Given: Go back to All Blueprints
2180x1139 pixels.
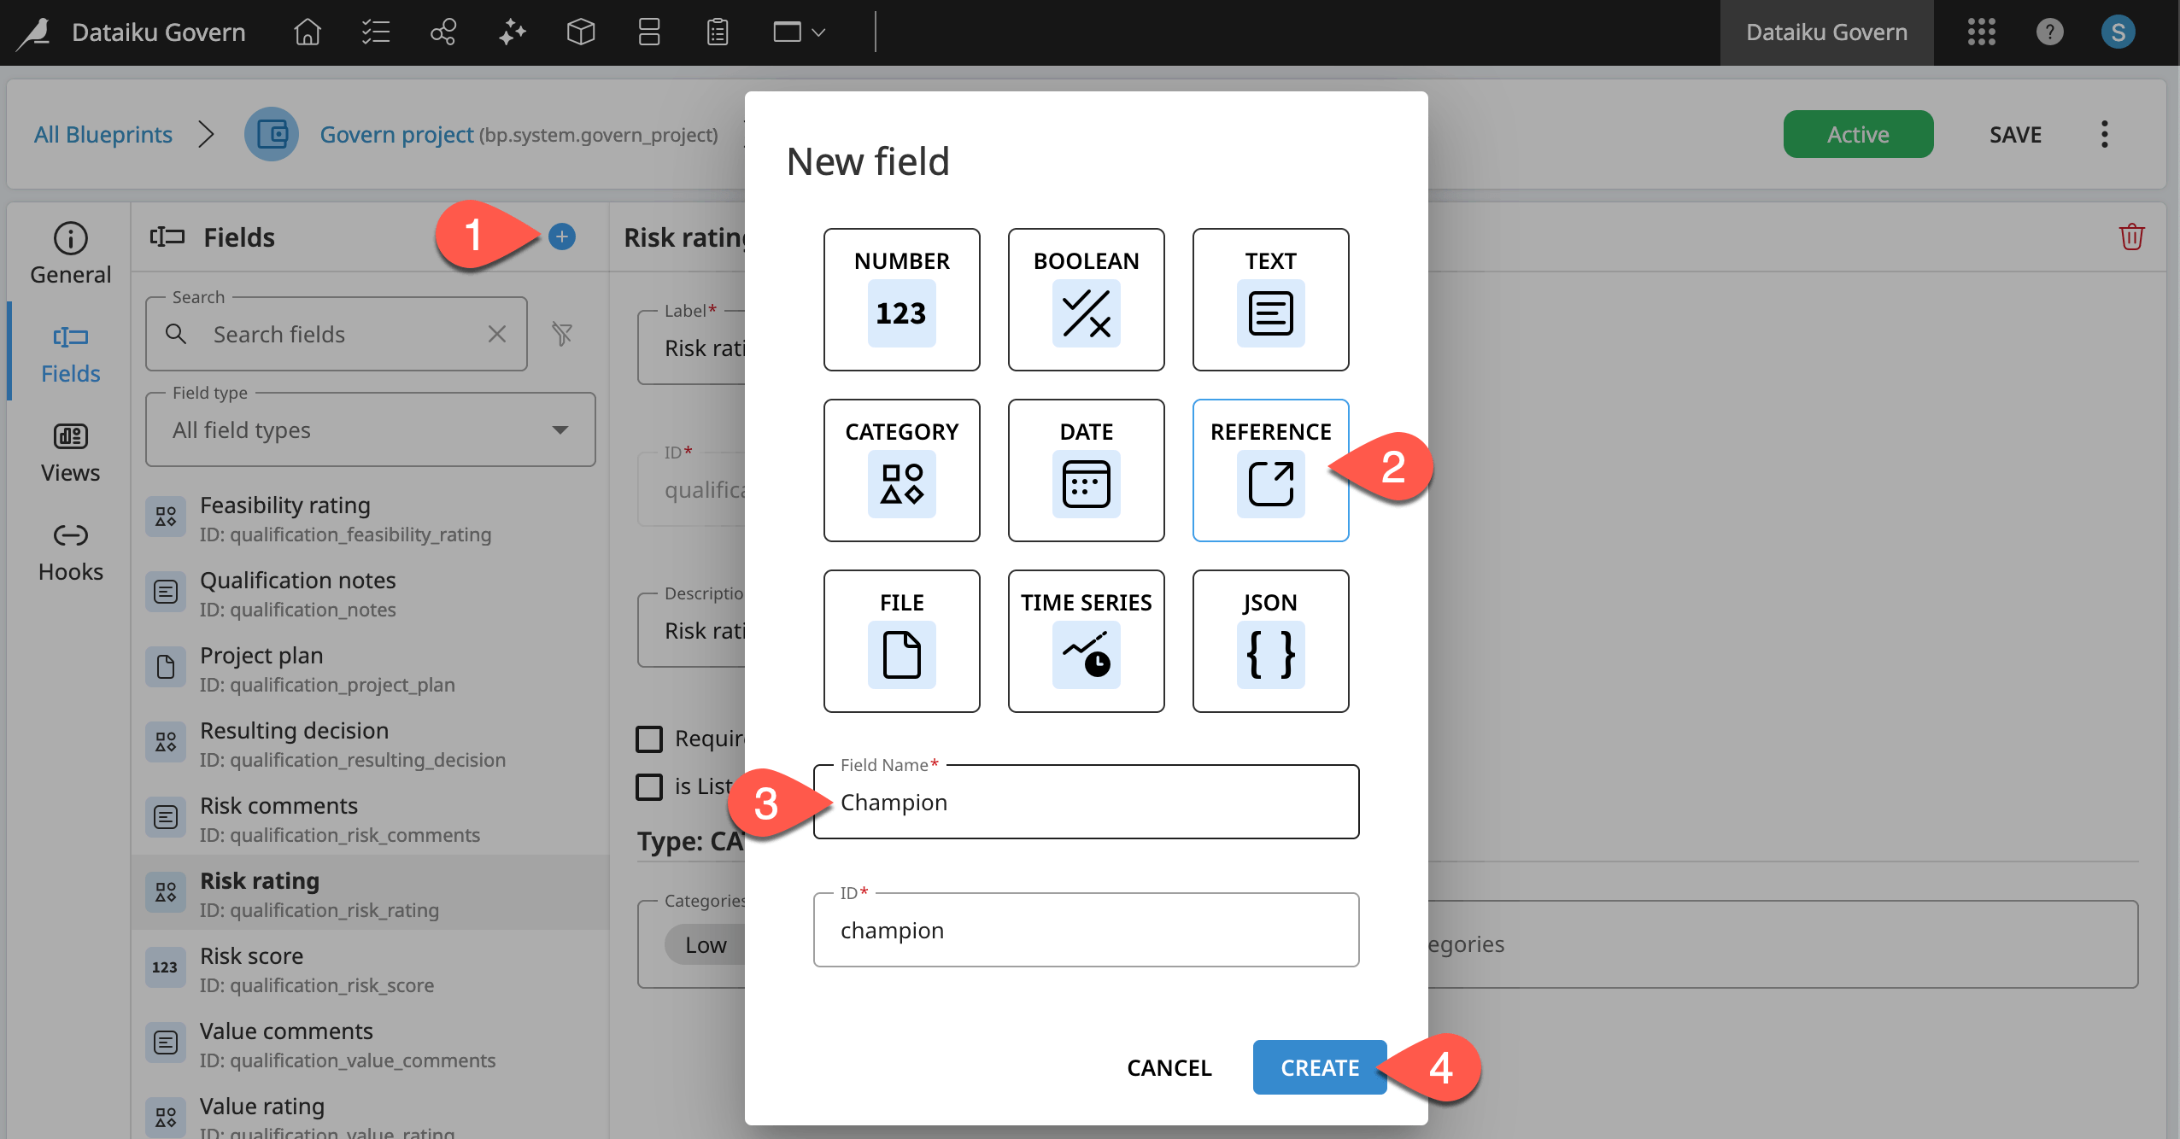Looking at the screenshot, I should click(103, 134).
